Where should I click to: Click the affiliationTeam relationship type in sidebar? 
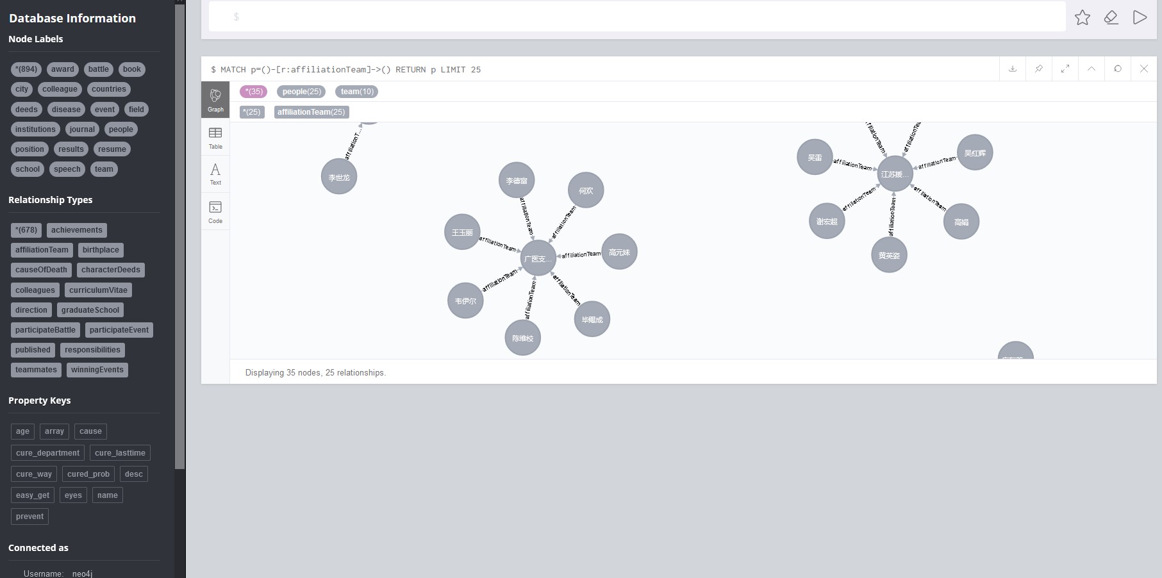42,250
